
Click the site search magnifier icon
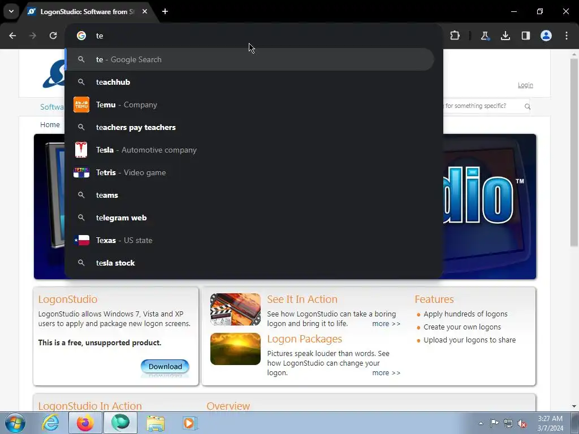[528, 106]
